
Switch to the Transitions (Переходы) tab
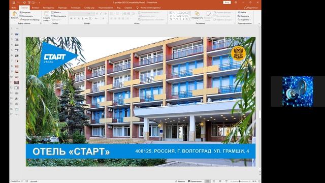tap(62, 8)
